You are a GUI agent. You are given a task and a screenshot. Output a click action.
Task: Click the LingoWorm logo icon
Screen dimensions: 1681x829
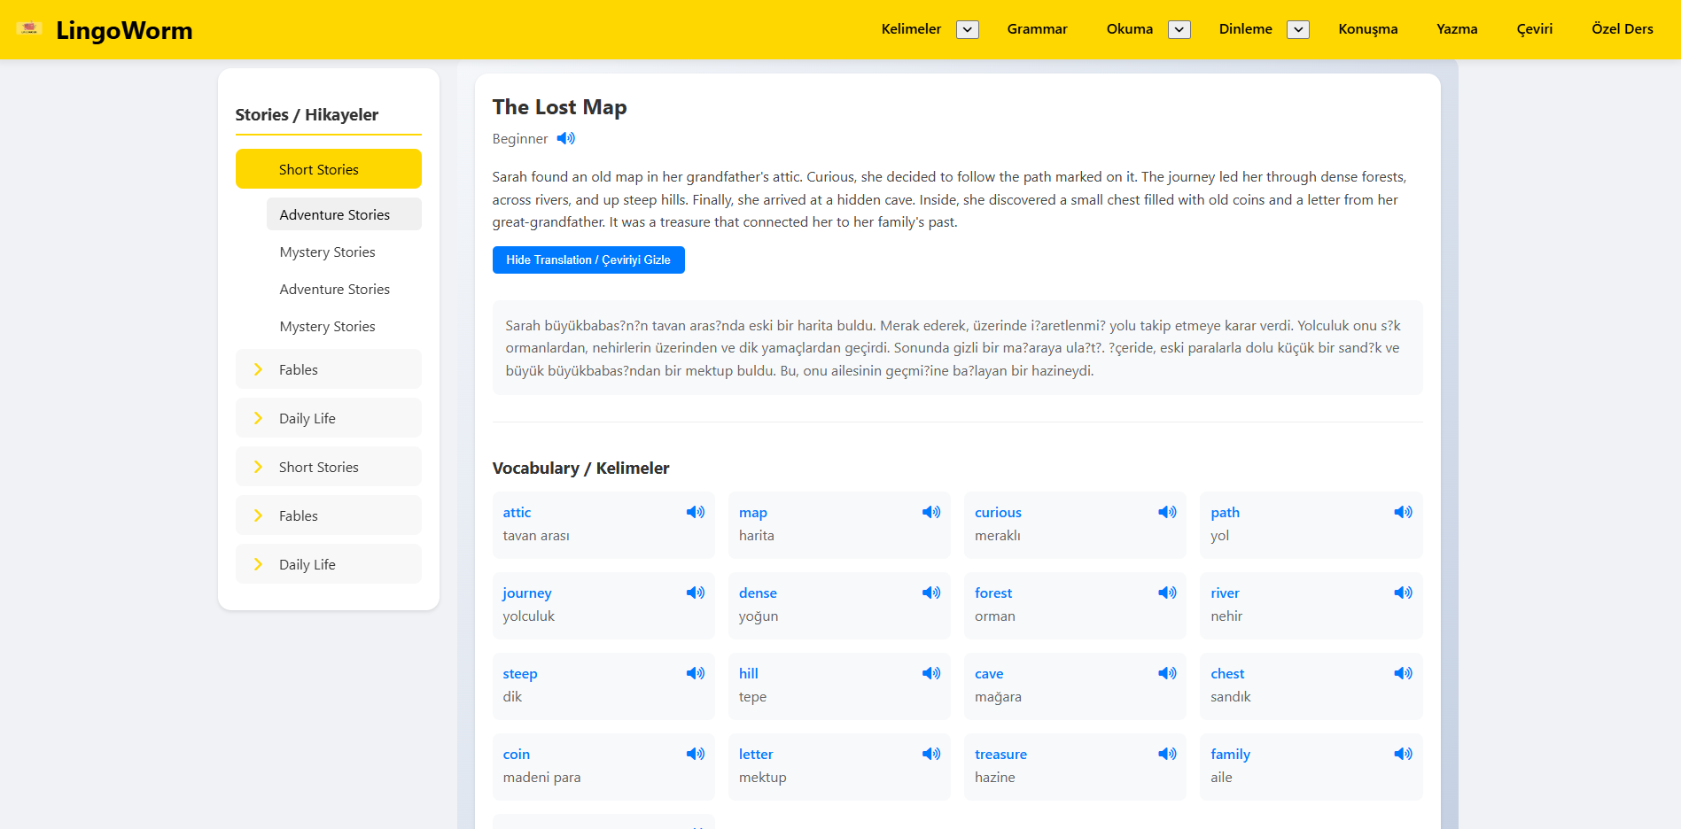click(x=30, y=27)
